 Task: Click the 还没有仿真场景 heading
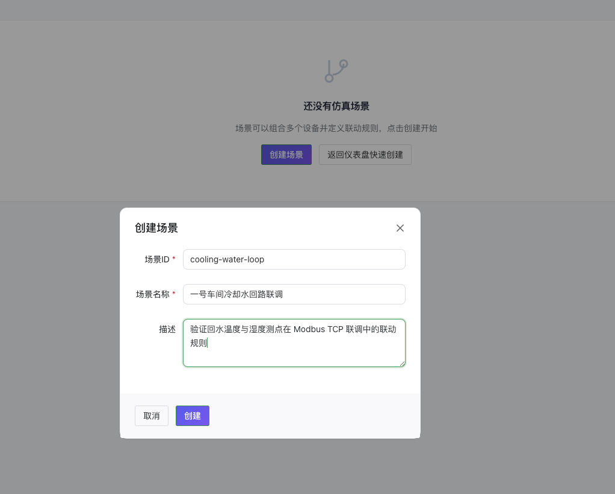(336, 106)
